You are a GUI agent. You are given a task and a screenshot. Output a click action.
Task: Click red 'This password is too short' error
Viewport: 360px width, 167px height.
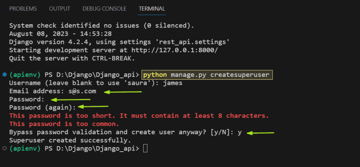139,116
